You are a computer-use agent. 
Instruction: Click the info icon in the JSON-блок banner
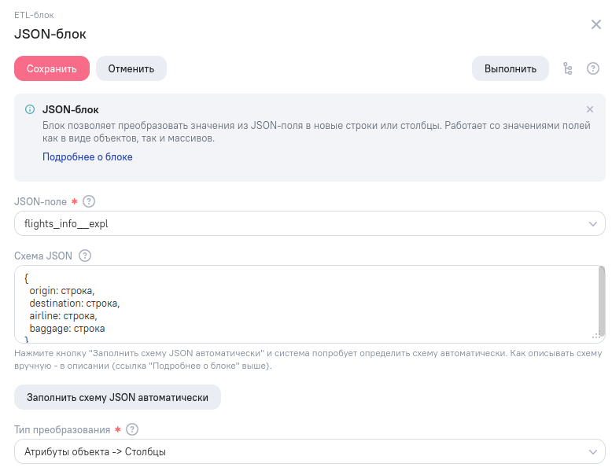(x=30, y=109)
